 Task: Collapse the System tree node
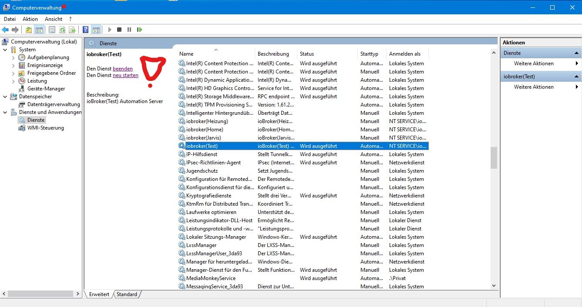[x=5, y=50]
